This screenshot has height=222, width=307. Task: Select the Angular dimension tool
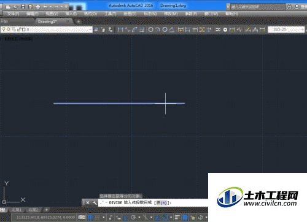[x=172, y=29]
